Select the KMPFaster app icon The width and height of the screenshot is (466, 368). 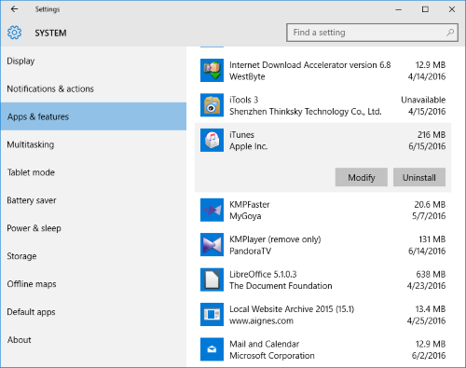coord(212,210)
